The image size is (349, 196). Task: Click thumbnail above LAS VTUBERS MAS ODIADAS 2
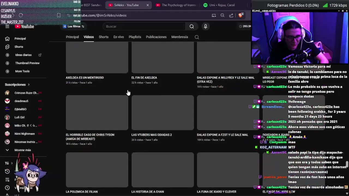pos(163,113)
